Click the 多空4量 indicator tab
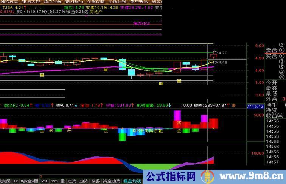Viewport: 286px width, 184px height. click(x=30, y=181)
